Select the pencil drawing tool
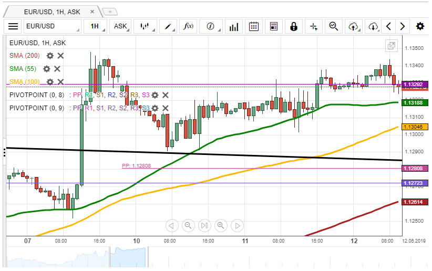This screenshot has height=271, width=432. click(x=168, y=26)
